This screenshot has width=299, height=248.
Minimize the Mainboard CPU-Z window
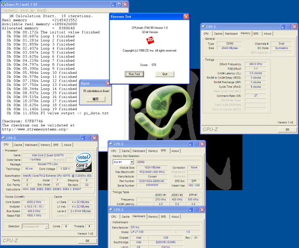pyautogui.click(x=191, y=210)
